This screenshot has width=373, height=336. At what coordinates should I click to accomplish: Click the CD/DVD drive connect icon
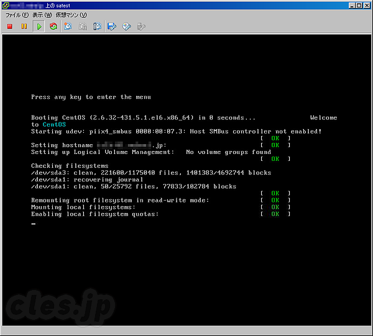pyautogui.click(x=126, y=26)
